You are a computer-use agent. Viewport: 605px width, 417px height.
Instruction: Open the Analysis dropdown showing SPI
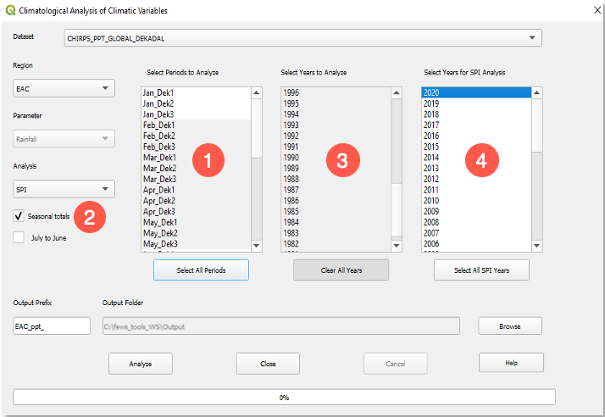coord(64,189)
